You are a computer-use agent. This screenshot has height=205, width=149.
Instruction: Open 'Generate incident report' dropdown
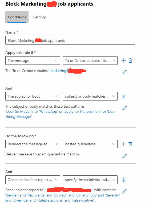click(x=33, y=180)
